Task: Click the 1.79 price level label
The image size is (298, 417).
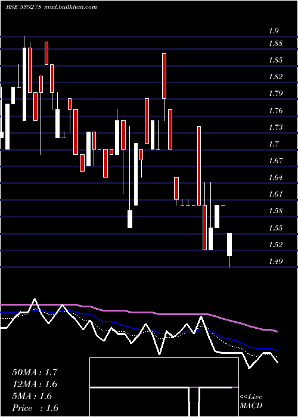Action: click(x=275, y=94)
